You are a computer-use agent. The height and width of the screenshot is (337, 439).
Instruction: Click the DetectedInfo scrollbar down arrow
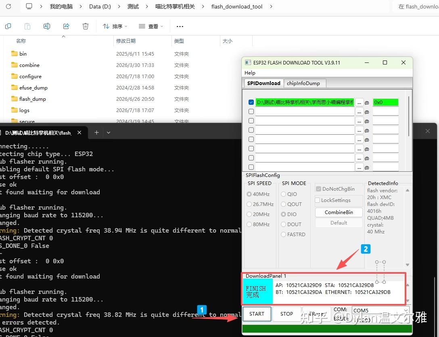pyautogui.click(x=408, y=264)
